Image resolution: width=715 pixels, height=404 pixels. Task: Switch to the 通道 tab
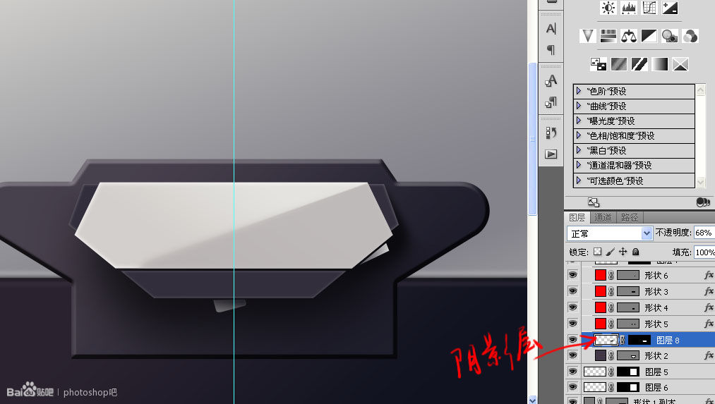603,218
